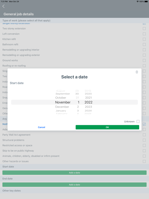Select the Loft conversion list item

(74, 34)
